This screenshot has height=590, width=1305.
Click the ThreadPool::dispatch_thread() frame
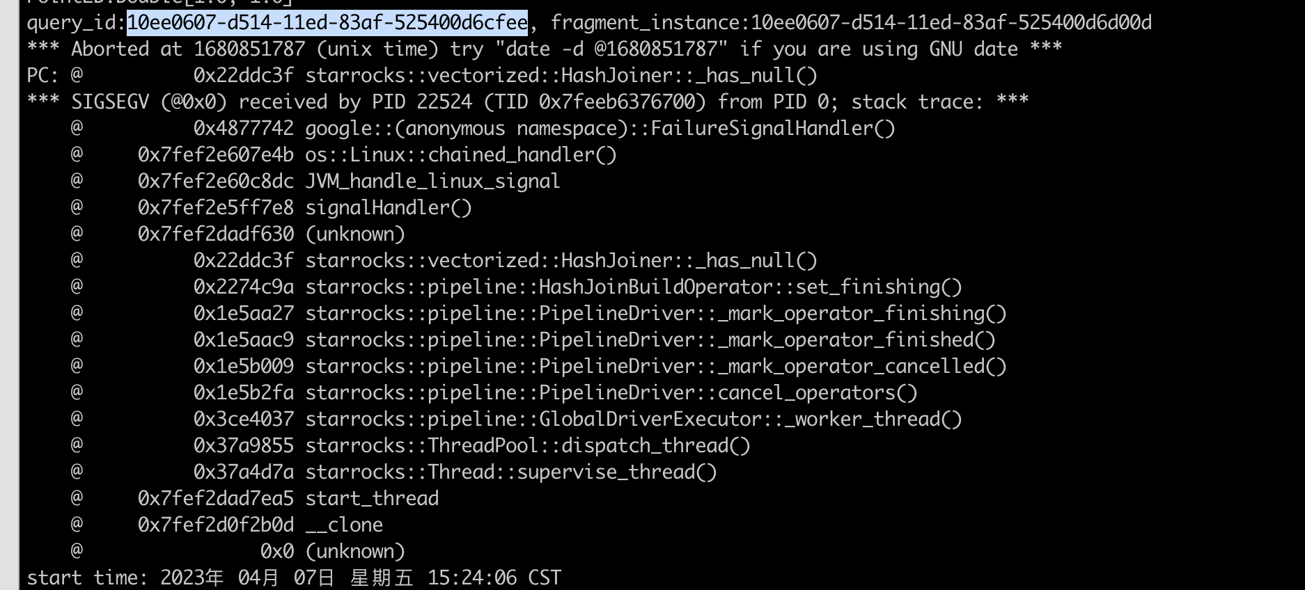(528, 446)
